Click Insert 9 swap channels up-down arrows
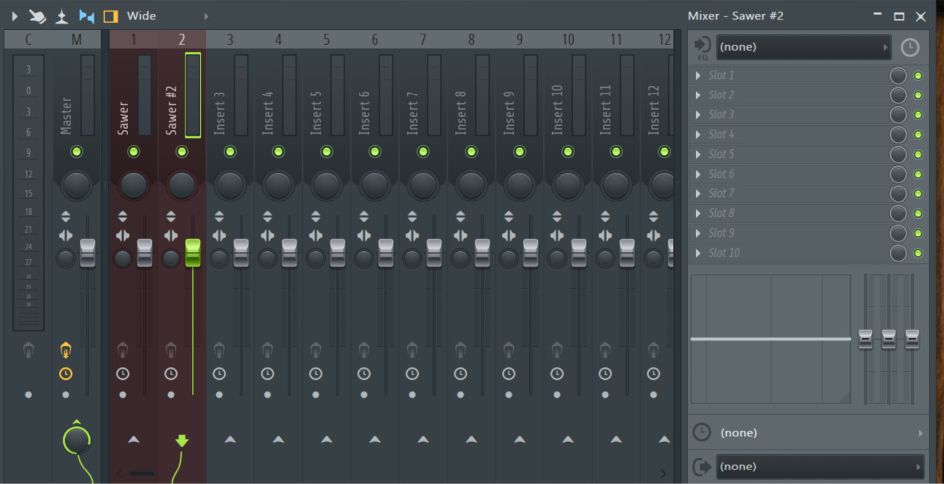This screenshot has height=484, width=944. coord(509,216)
